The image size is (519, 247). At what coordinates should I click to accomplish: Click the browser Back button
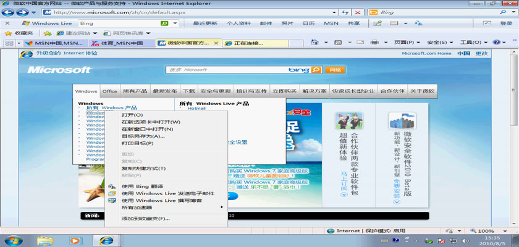(x=9, y=12)
